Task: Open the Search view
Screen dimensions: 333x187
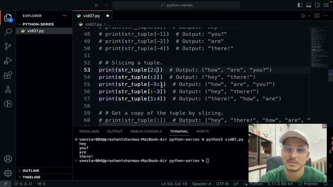Action: pyautogui.click(x=8, y=32)
